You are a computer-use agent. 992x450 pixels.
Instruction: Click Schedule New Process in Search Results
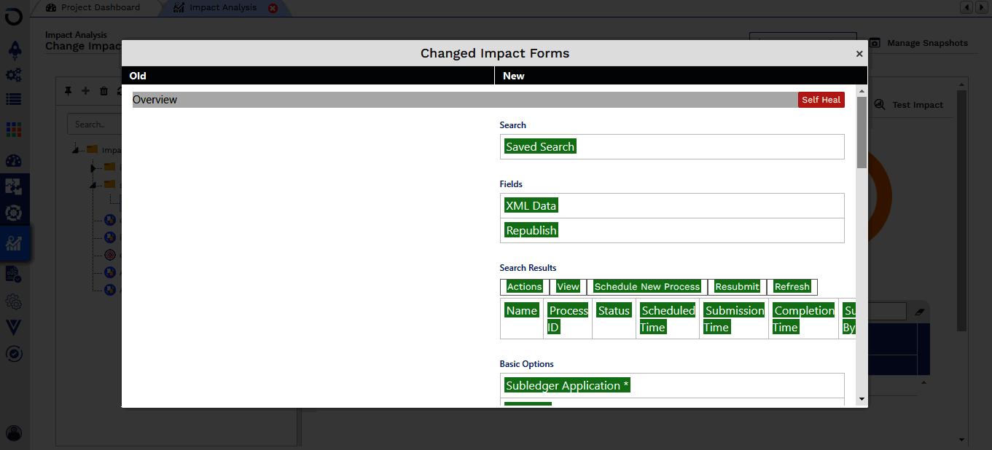tap(647, 287)
